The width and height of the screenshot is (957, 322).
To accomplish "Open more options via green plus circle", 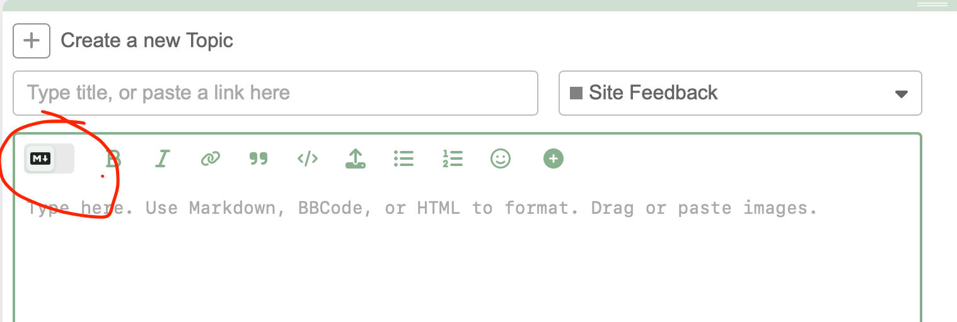I will [554, 158].
